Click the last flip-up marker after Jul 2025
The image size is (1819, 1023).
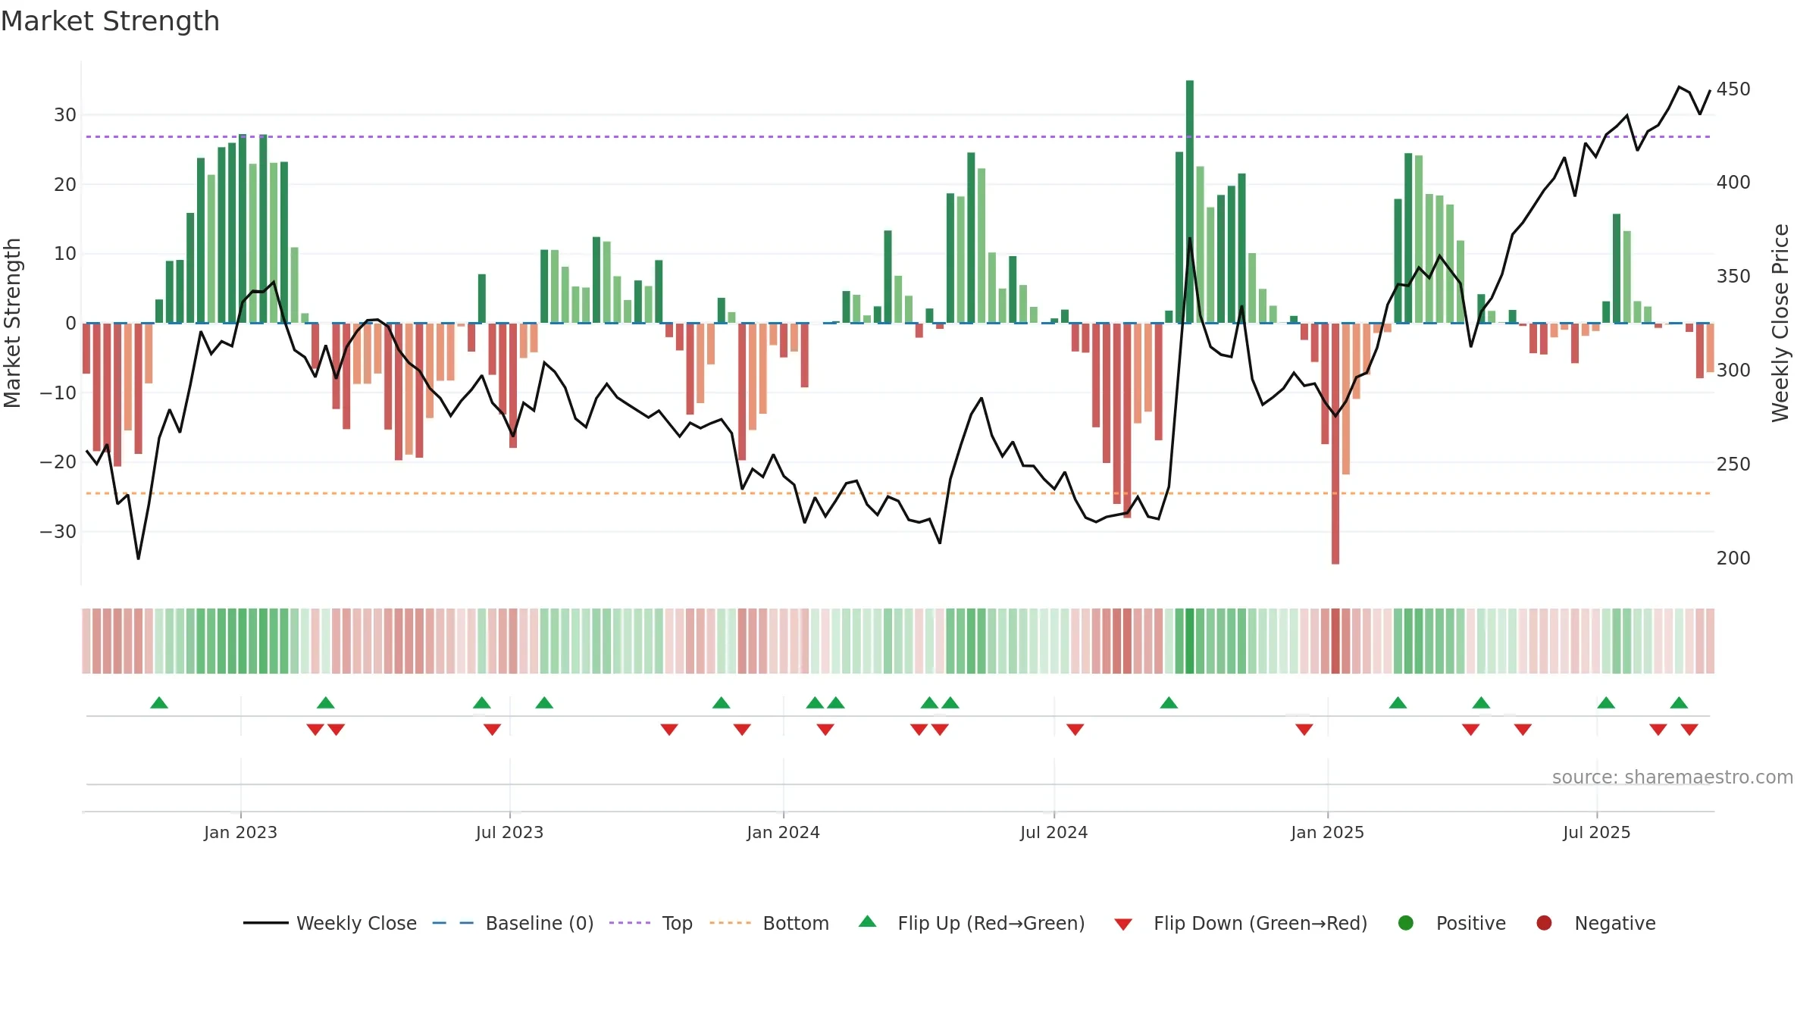[1679, 702]
